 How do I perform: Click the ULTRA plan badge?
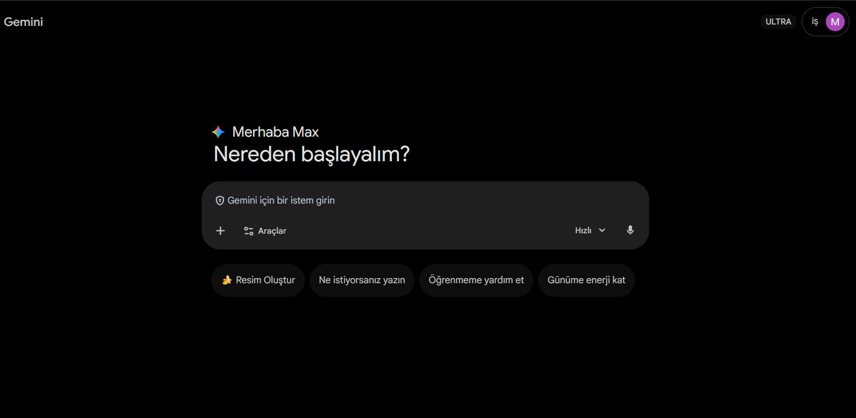(x=778, y=22)
